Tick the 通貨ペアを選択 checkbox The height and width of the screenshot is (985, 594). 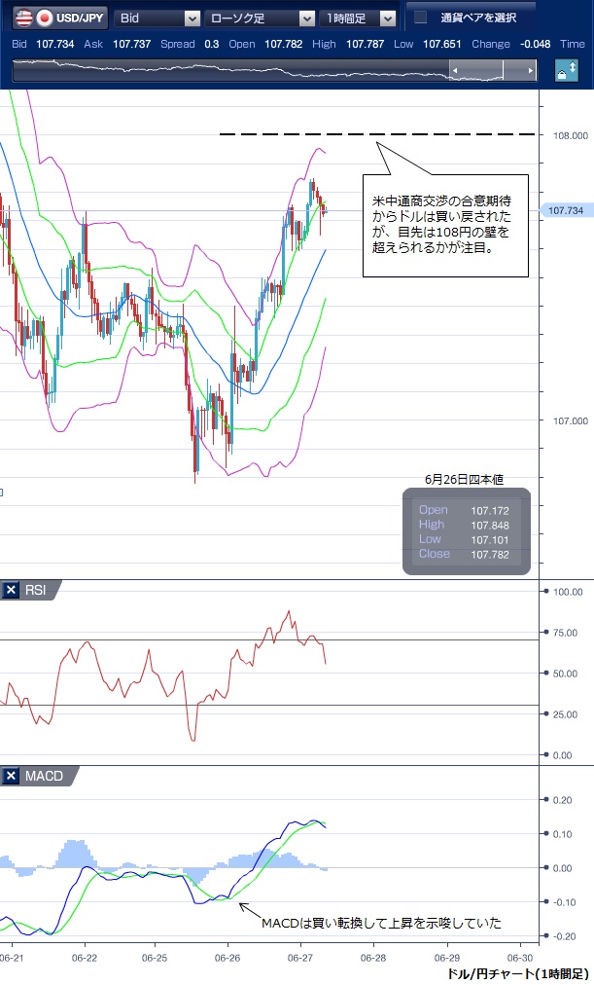[420, 18]
